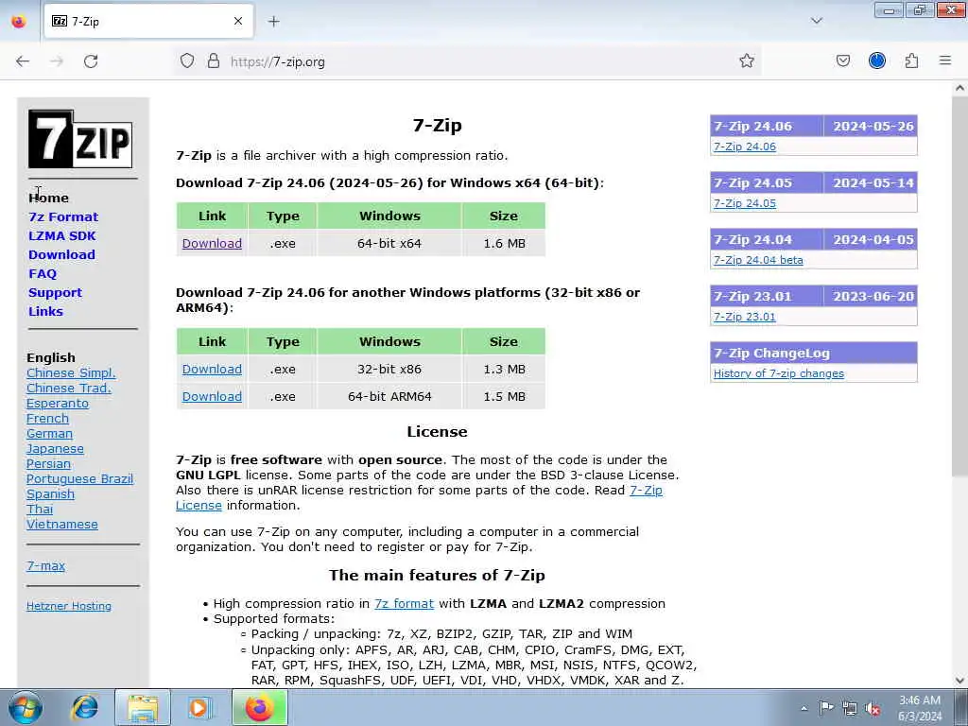
Task: Switch language to Vietnamese
Action: (x=61, y=524)
